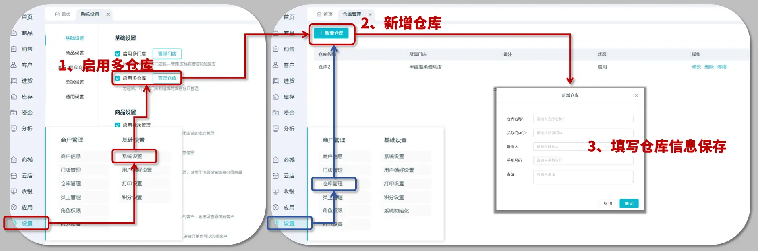
Task: Open 仓库管理 in right window's settings flyout
Action: (333, 184)
